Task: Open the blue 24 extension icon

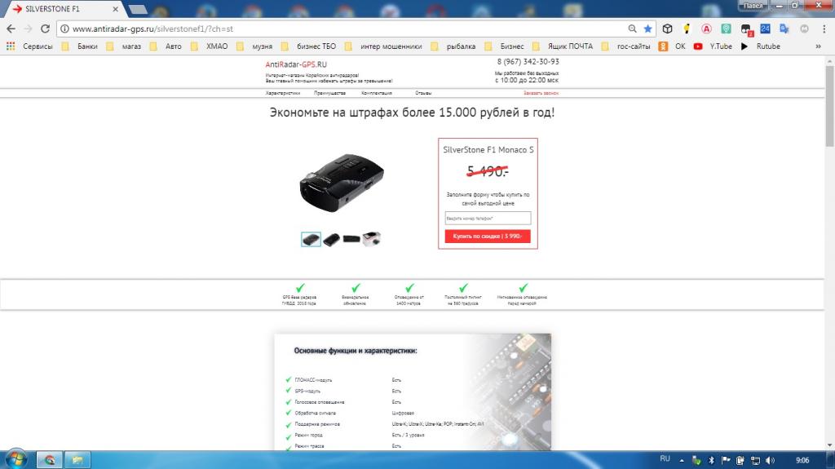Action: (765, 29)
